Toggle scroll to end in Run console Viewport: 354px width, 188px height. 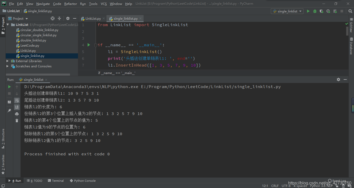pyautogui.click(x=17, y=107)
